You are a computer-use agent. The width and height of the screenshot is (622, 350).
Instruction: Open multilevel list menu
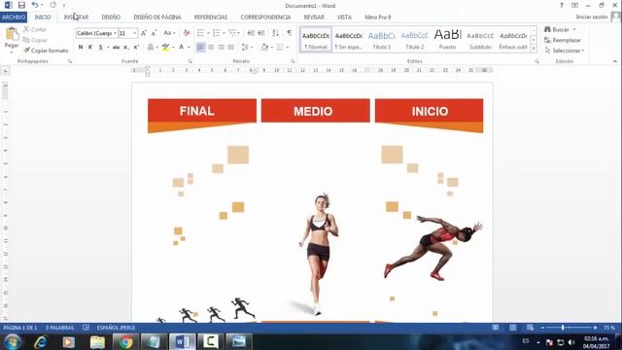(233, 33)
